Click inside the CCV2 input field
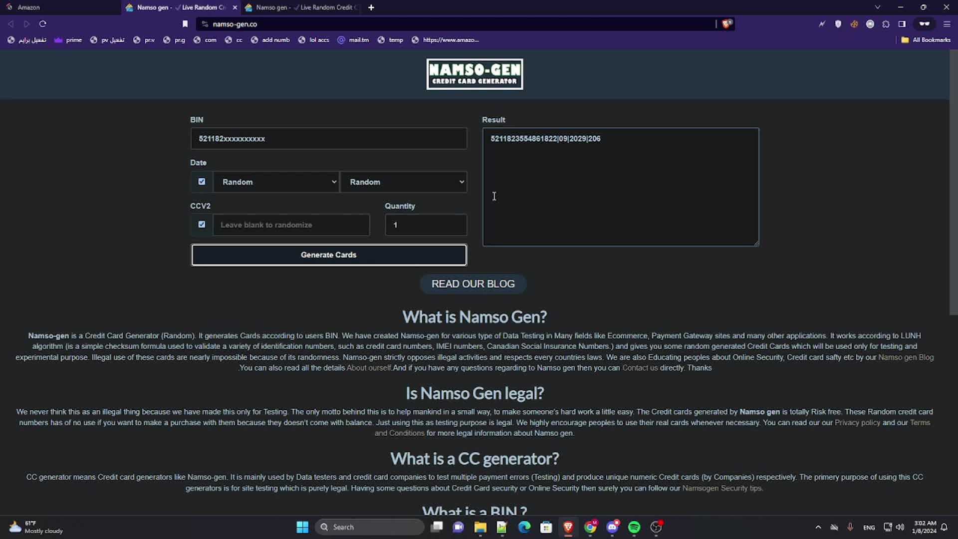The image size is (958, 539). pos(291,225)
